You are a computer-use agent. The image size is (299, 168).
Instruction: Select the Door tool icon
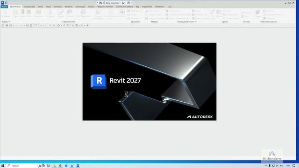[x=22, y=12]
